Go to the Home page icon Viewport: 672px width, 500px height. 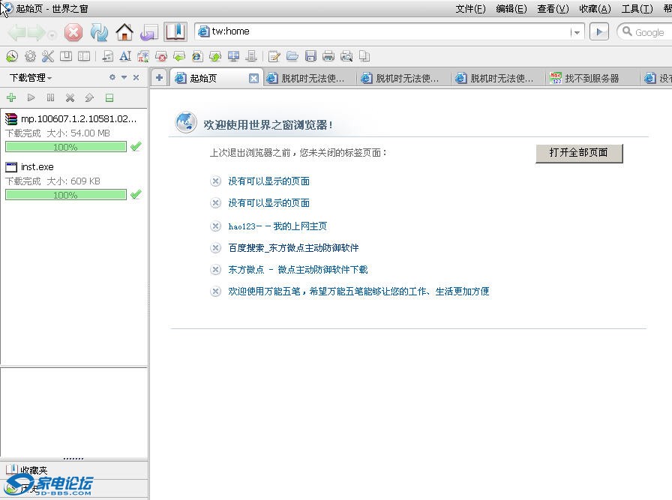point(124,32)
